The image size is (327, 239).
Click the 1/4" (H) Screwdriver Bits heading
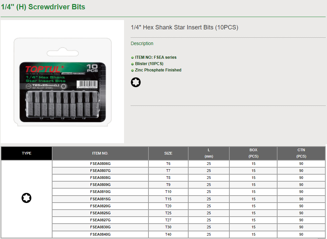coord(43,7)
